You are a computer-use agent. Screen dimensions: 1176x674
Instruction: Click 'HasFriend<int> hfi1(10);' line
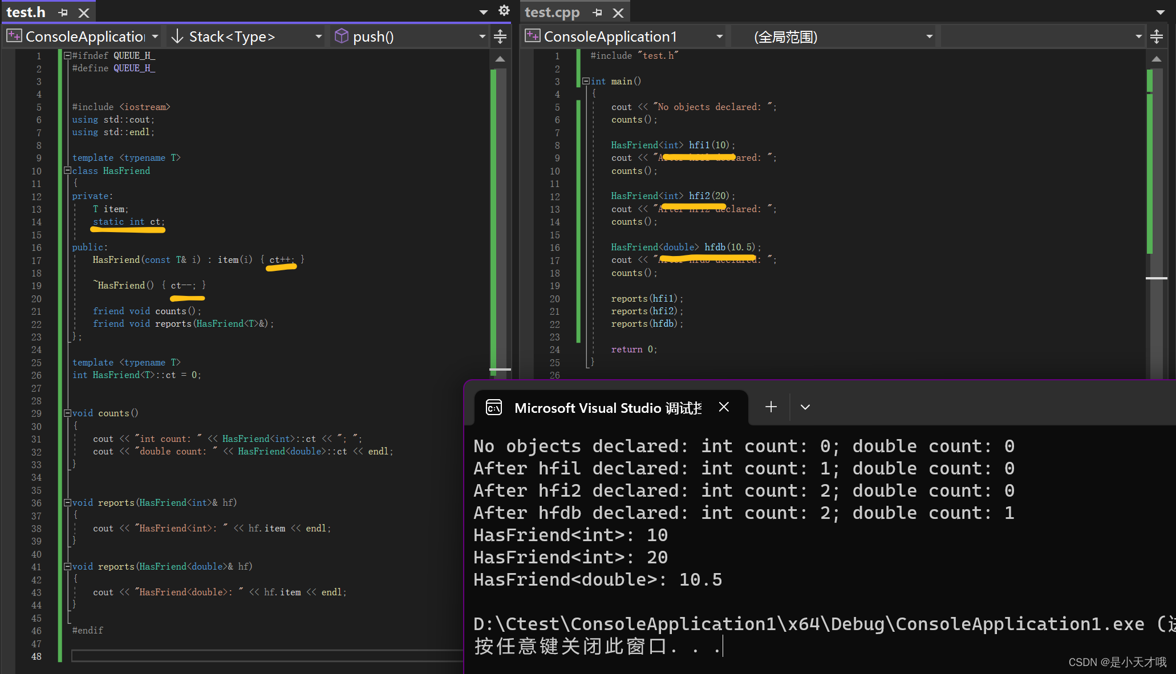(673, 145)
